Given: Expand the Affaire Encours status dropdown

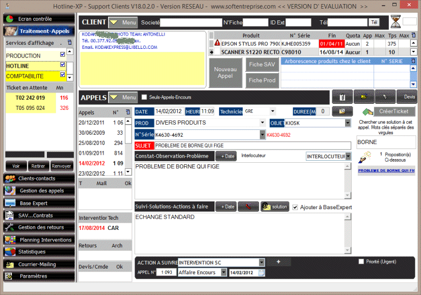Looking at the screenshot, I should (223, 273).
